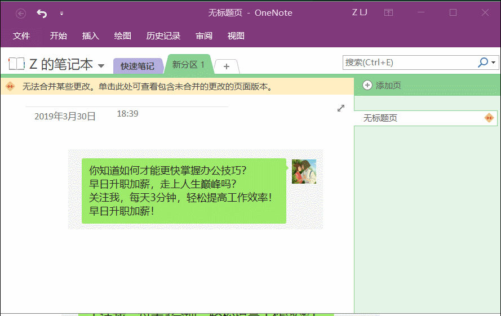Click the merge conflict warning message bar
The height and width of the screenshot is (316, 501).
pos(177,86)
